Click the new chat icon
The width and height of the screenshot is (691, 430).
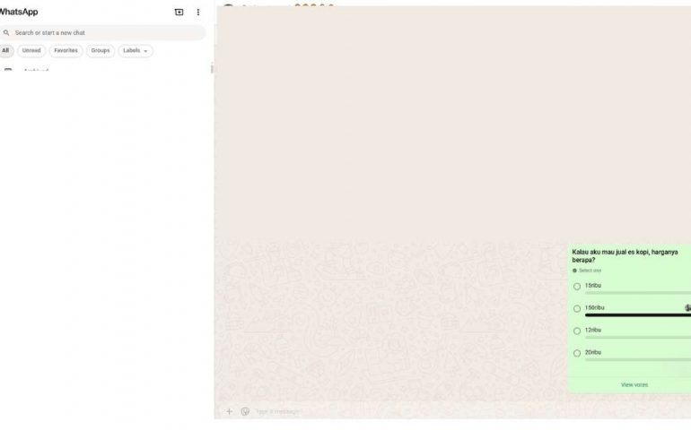point(179,13)
